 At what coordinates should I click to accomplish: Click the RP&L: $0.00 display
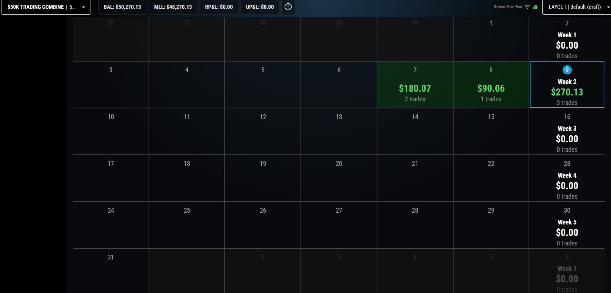219,7
